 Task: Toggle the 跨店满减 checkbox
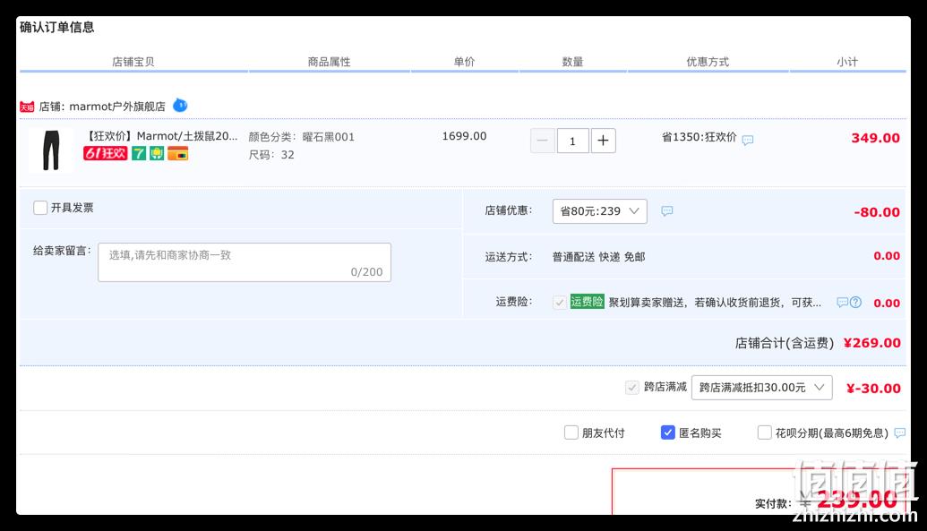pos(632,388)
